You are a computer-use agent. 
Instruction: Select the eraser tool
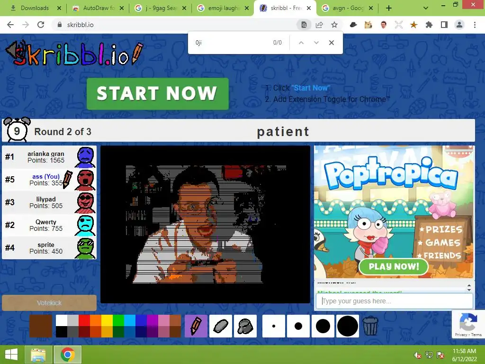coord(221,326)
